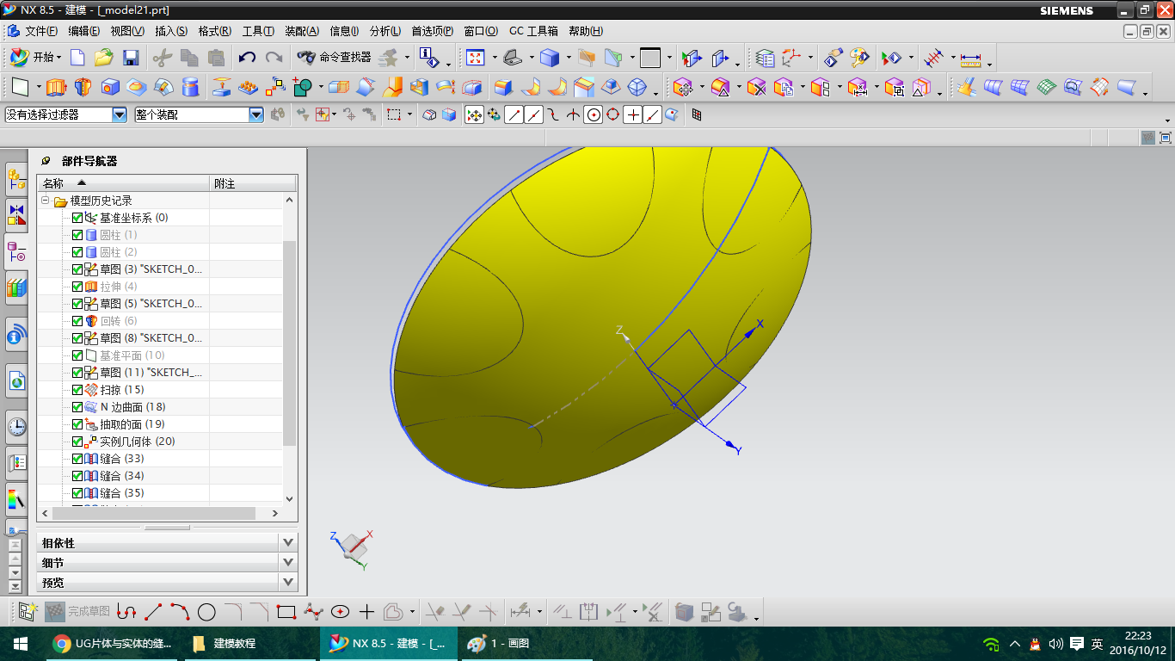
Task: Click the WCS orientation icon
Action: [x=790, y=58]
